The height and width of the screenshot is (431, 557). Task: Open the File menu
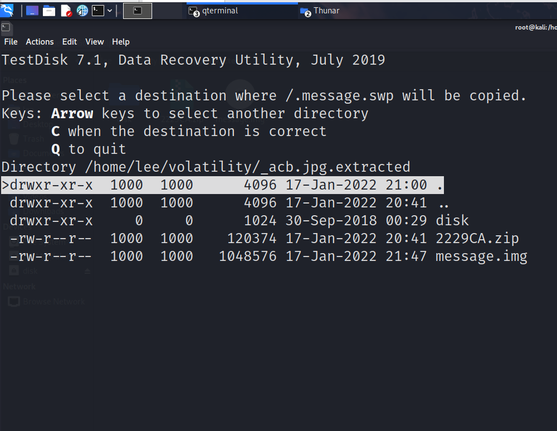pos(11,42)
